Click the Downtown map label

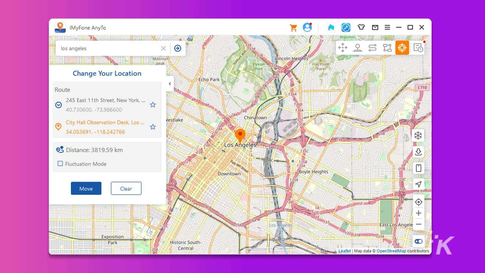pos(229,174)
